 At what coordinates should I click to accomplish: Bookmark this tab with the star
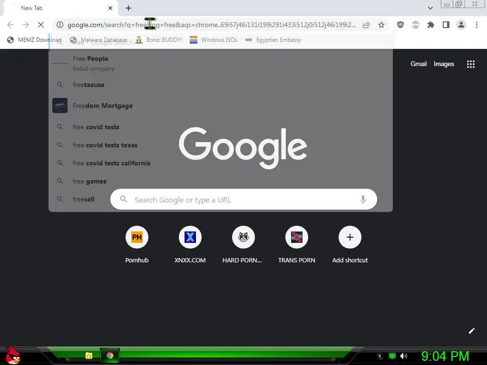click(381, 25)
